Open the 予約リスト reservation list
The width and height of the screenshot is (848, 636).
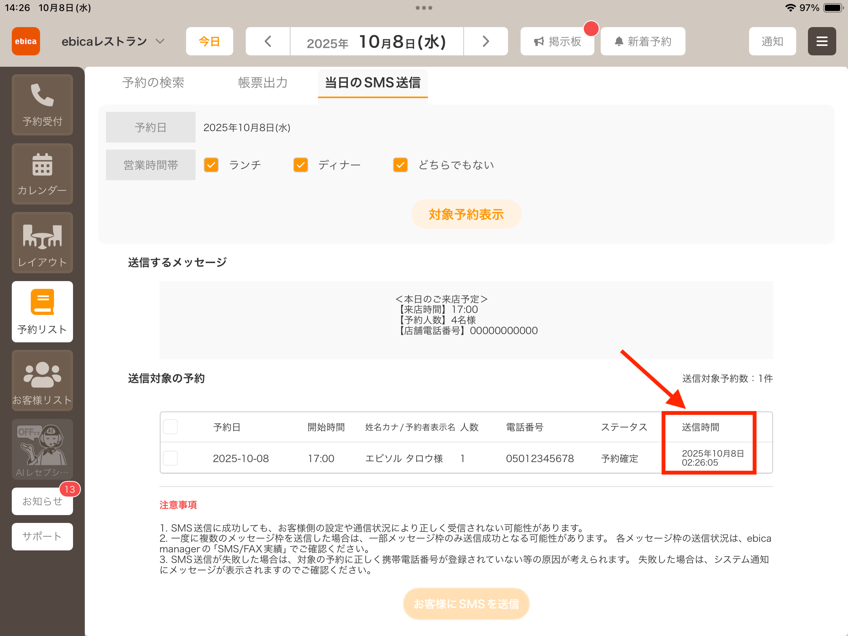pos(42,312)
